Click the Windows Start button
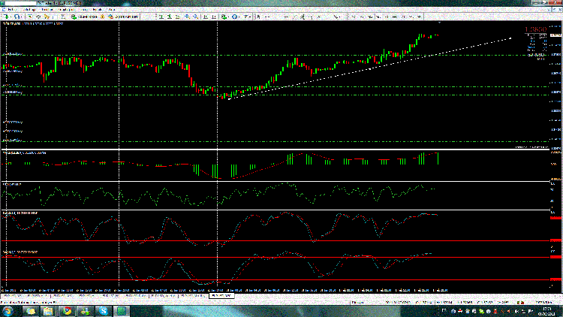563x317 pixels. pos(9,309)
